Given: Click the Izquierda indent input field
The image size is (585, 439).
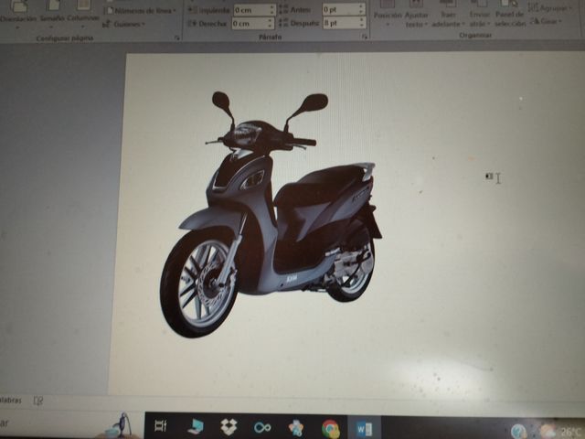Looking at the screenshot, I should coord(251,9).
